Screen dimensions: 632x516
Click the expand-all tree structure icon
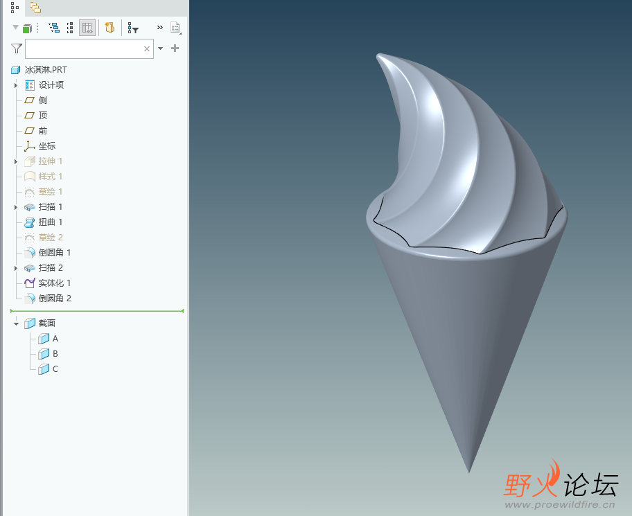54,28
